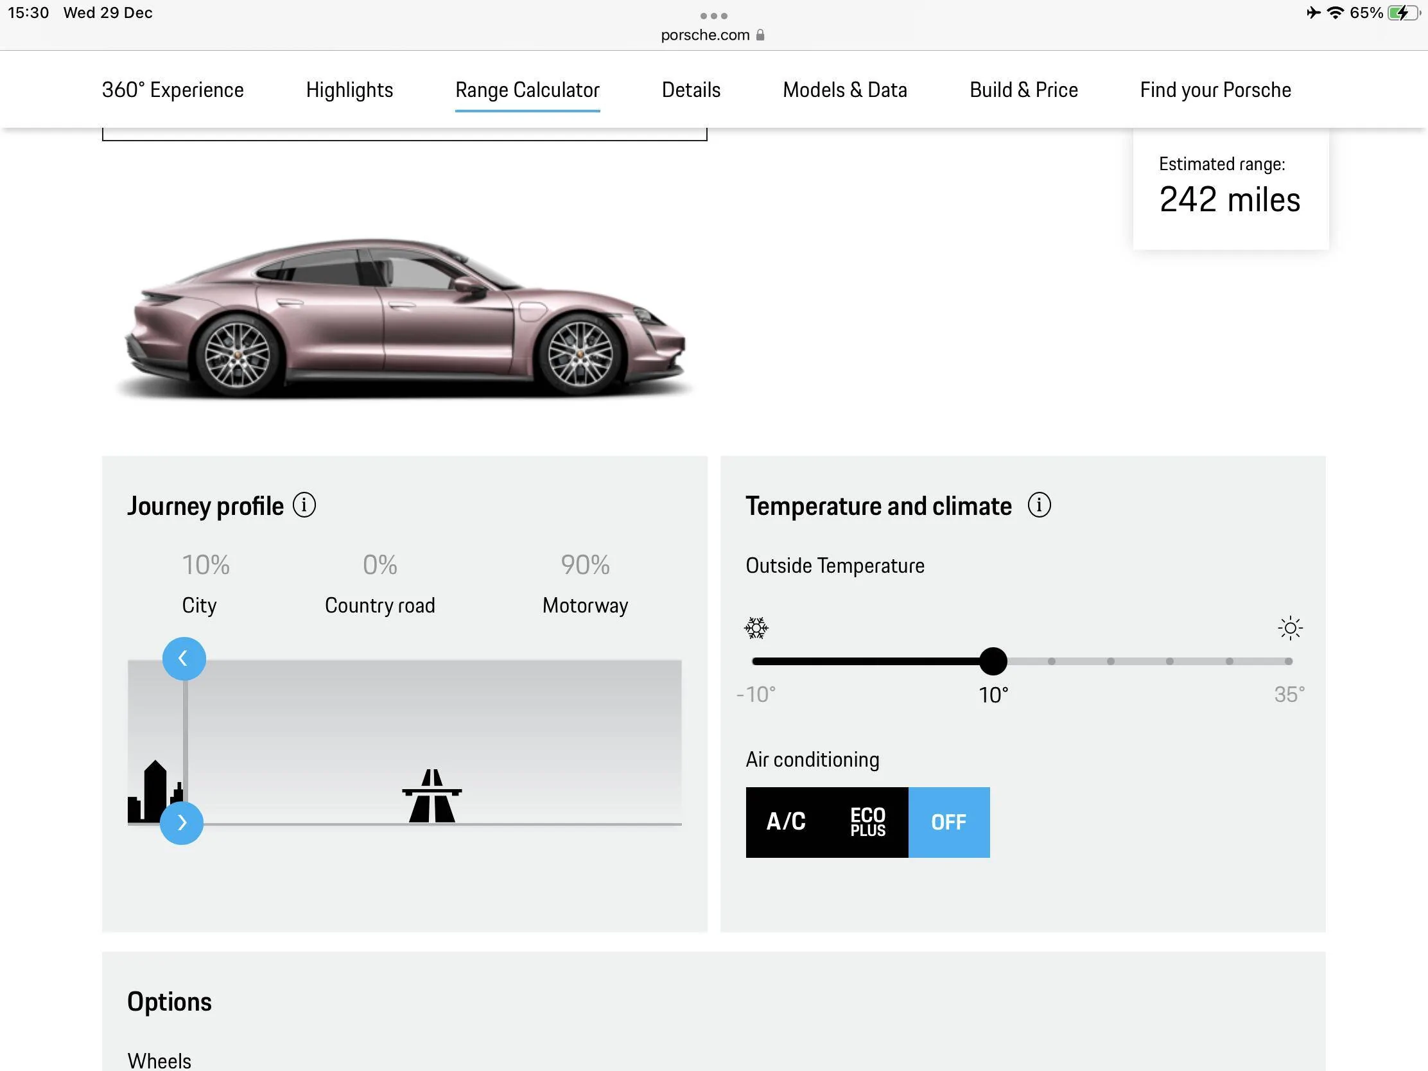Viewport: 1428px width, 1071px height.
Task: Click the blue right-arrow slider handle
Action: click(x=182, y=823)
